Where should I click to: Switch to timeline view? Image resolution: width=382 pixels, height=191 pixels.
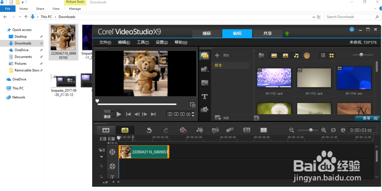[x=125, y=130]
